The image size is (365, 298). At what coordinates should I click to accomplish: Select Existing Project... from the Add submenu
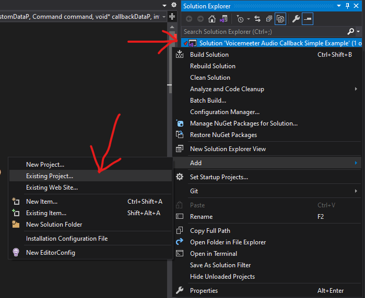(50, 176)
